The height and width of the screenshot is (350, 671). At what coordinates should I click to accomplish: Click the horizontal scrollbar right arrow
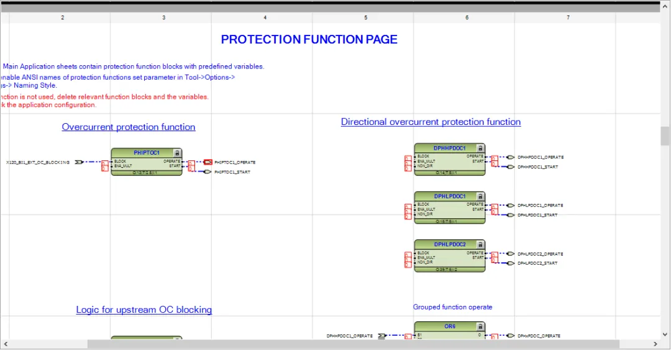point(655,344)
